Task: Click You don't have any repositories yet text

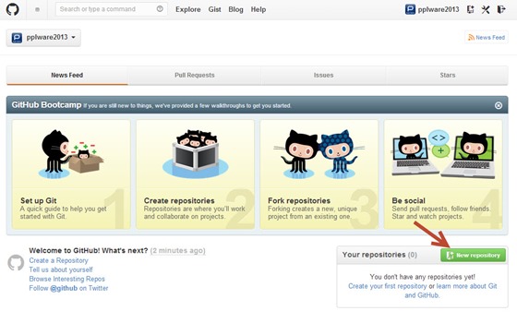Action: [x=423, y=277]
